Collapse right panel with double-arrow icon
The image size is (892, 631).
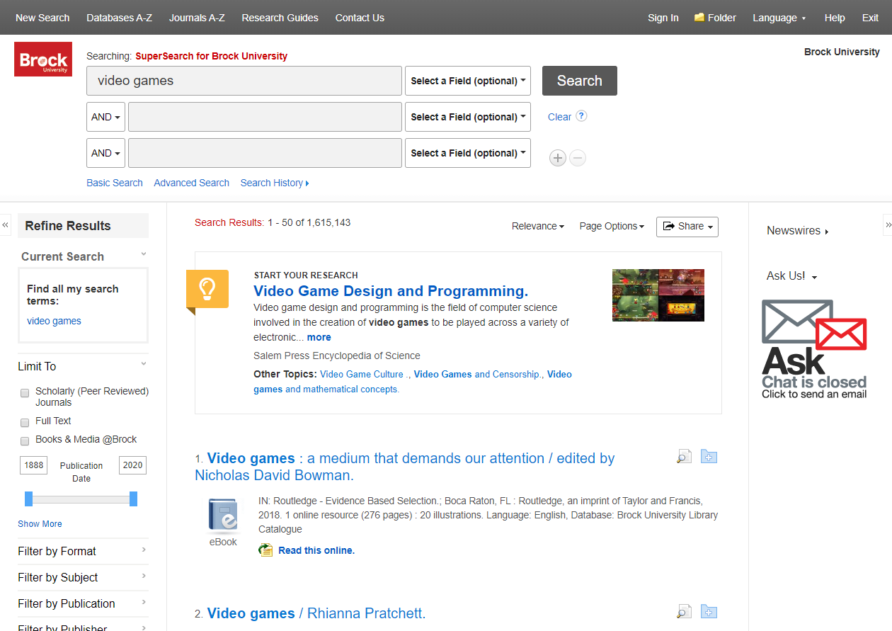(x=888, y=225)
